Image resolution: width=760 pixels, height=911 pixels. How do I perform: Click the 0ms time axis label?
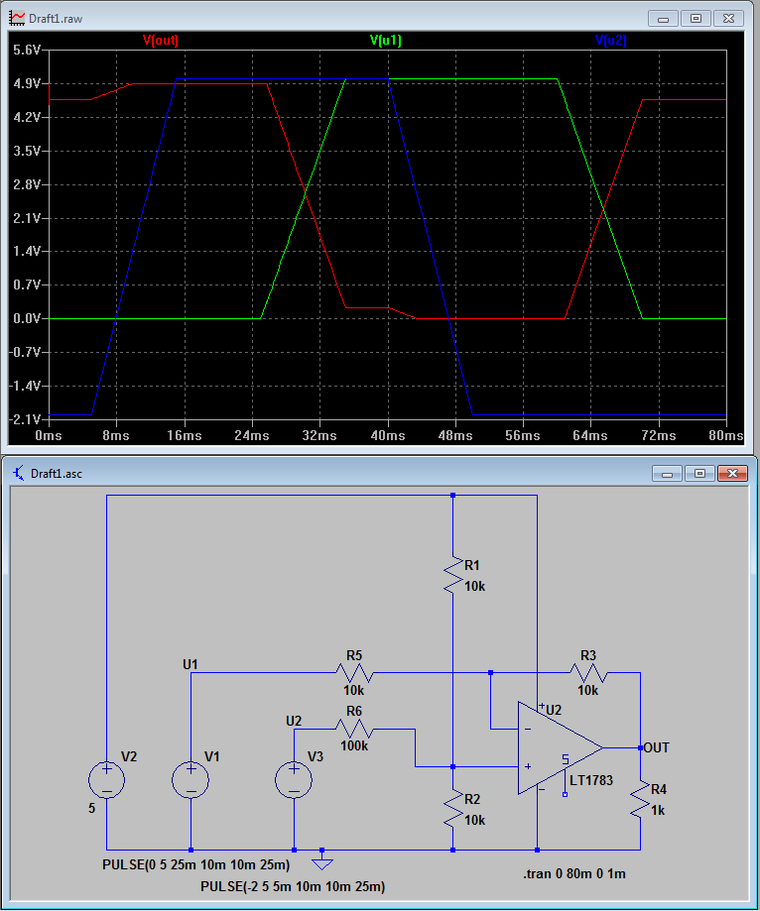coord(49,436)
